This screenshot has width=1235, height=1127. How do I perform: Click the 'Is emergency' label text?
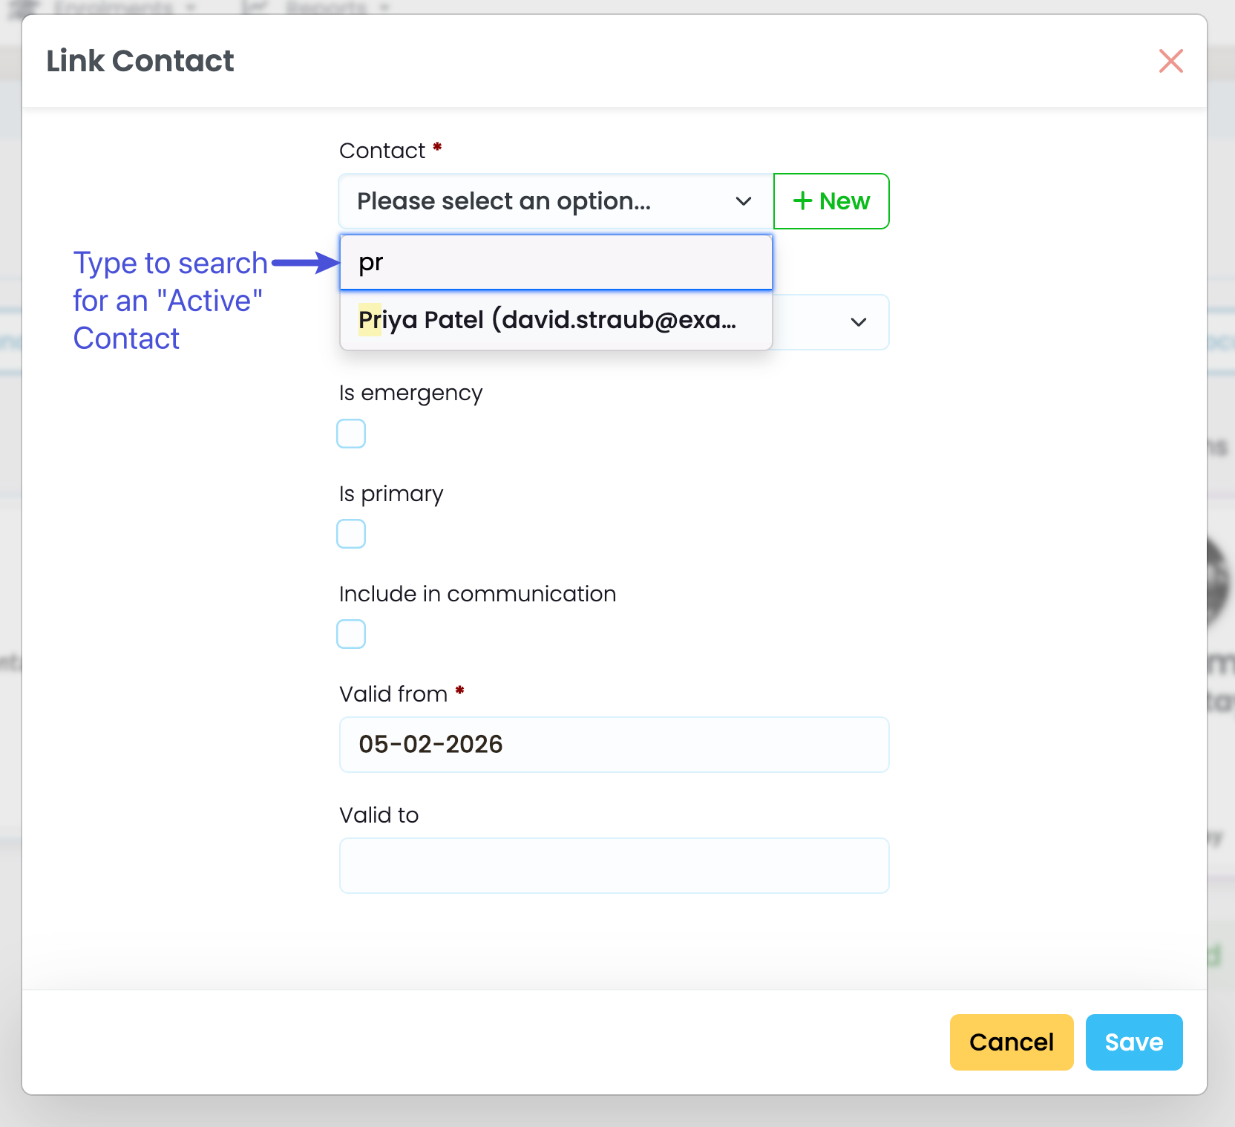click(410, 393)
